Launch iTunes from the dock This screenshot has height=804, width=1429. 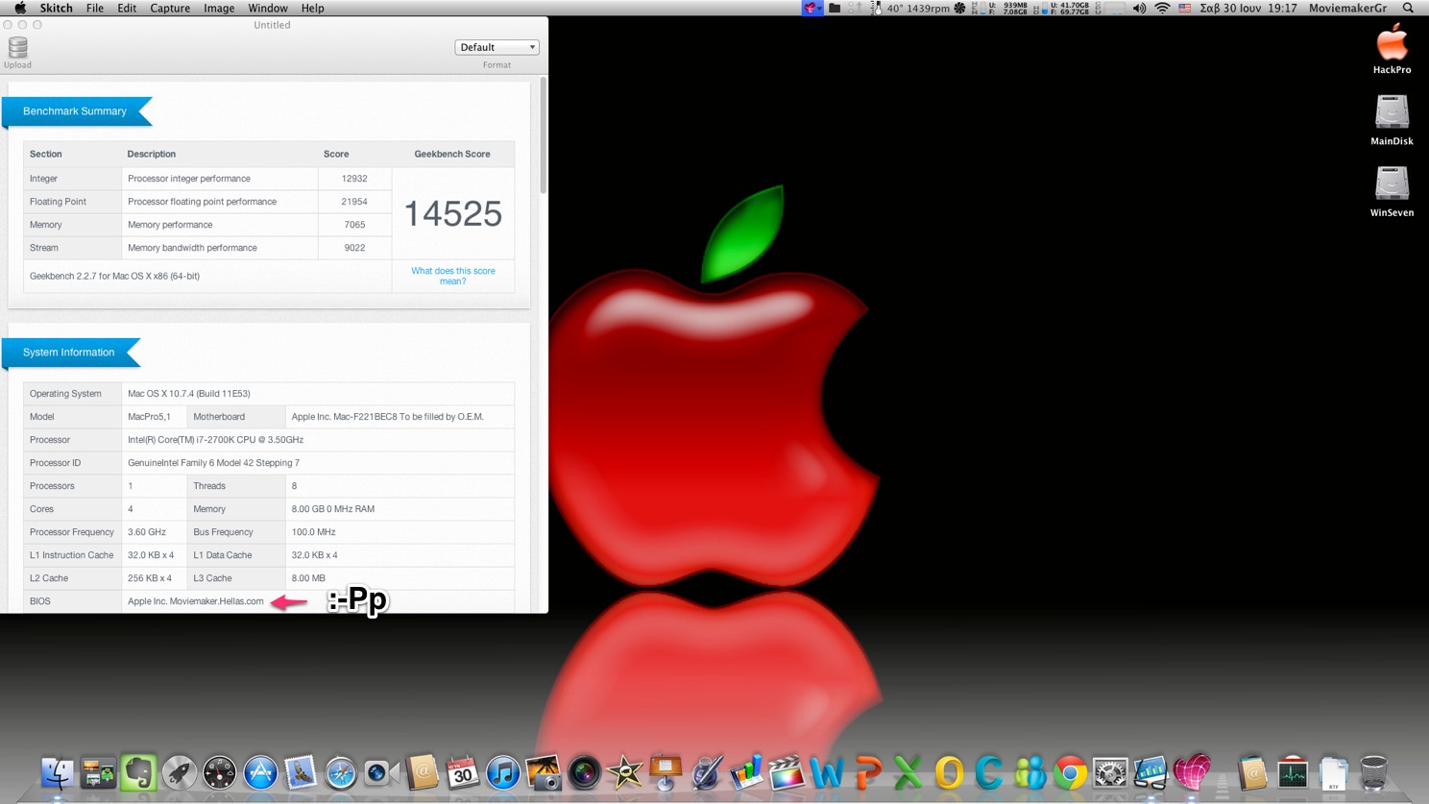point(502,772)
